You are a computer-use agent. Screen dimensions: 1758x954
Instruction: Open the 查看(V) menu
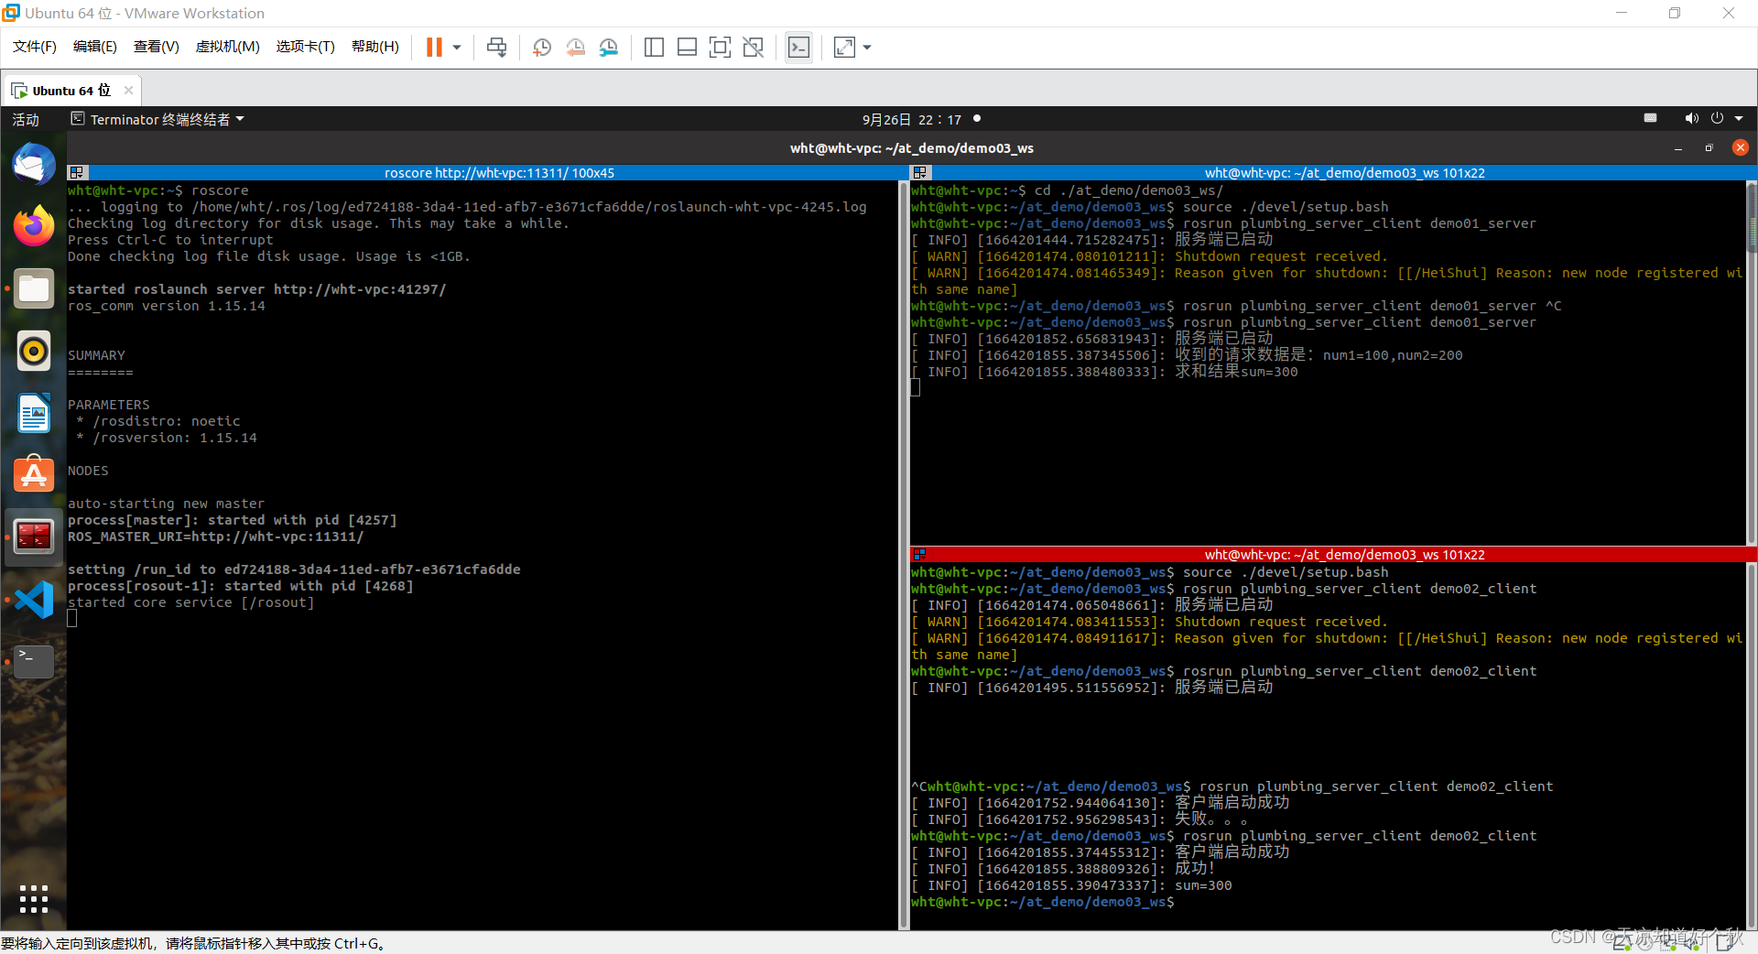tap(157, 47)
